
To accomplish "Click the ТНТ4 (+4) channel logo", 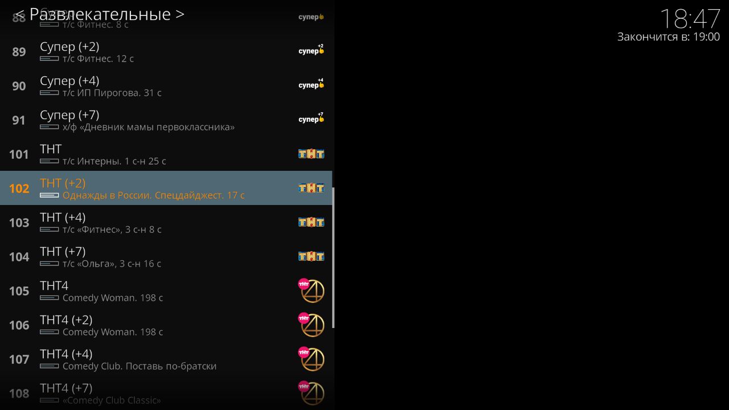I will (x=311, y=359).
